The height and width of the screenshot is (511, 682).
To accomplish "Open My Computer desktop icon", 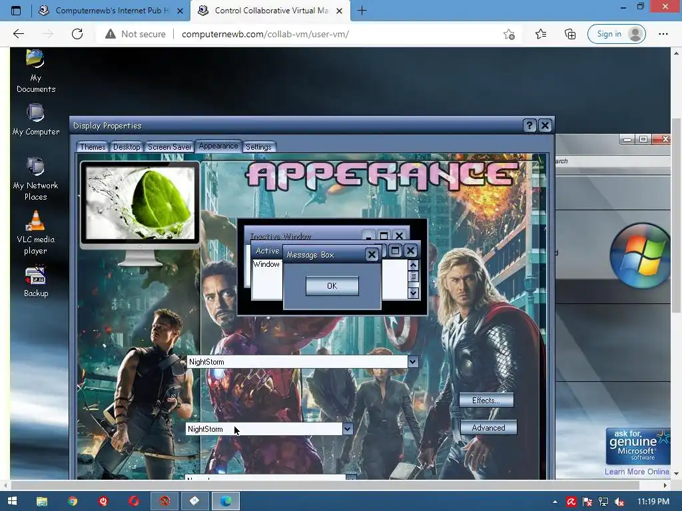I will (36, 120).
